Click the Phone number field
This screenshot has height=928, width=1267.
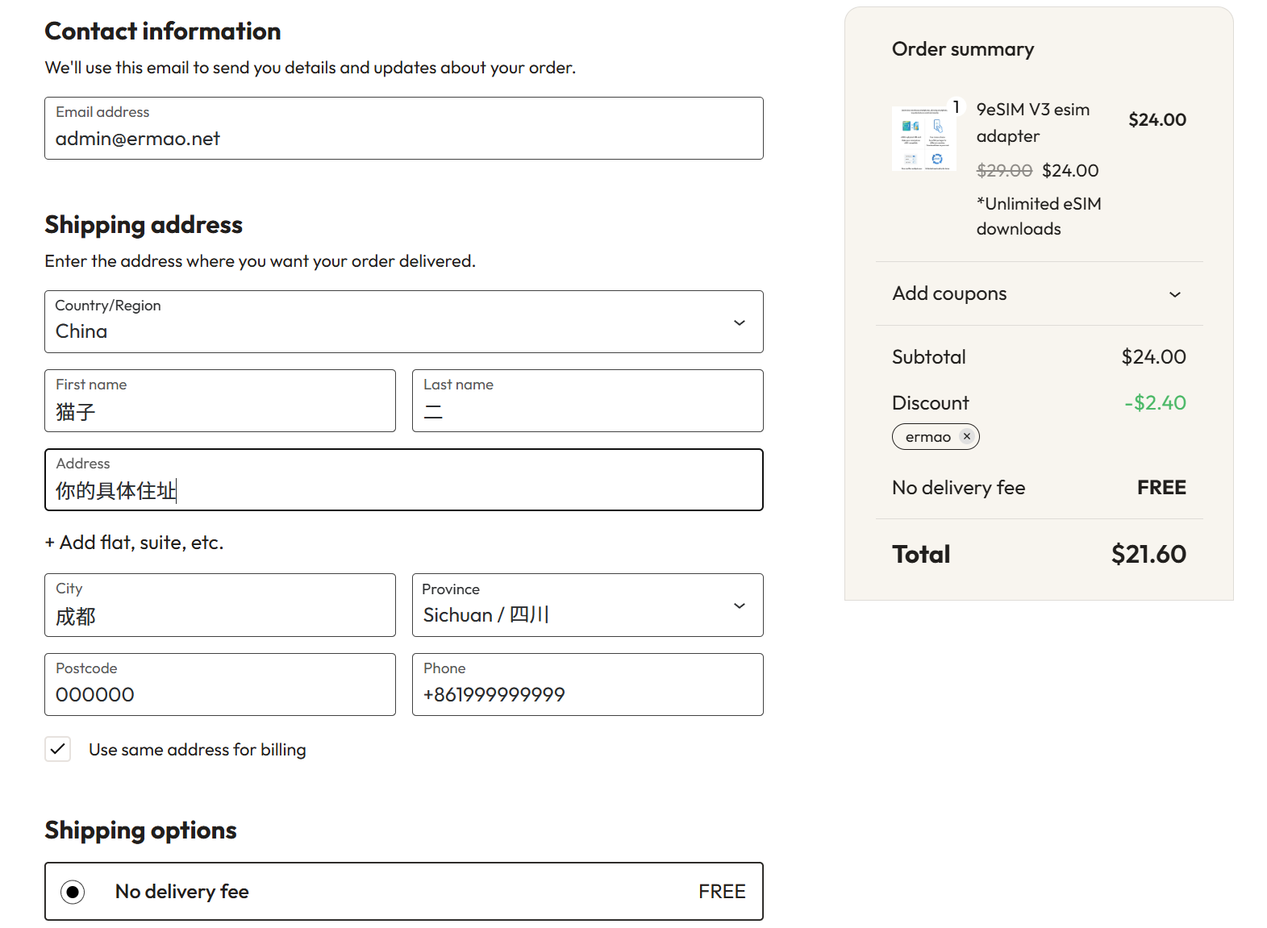(x=587, y=685)
